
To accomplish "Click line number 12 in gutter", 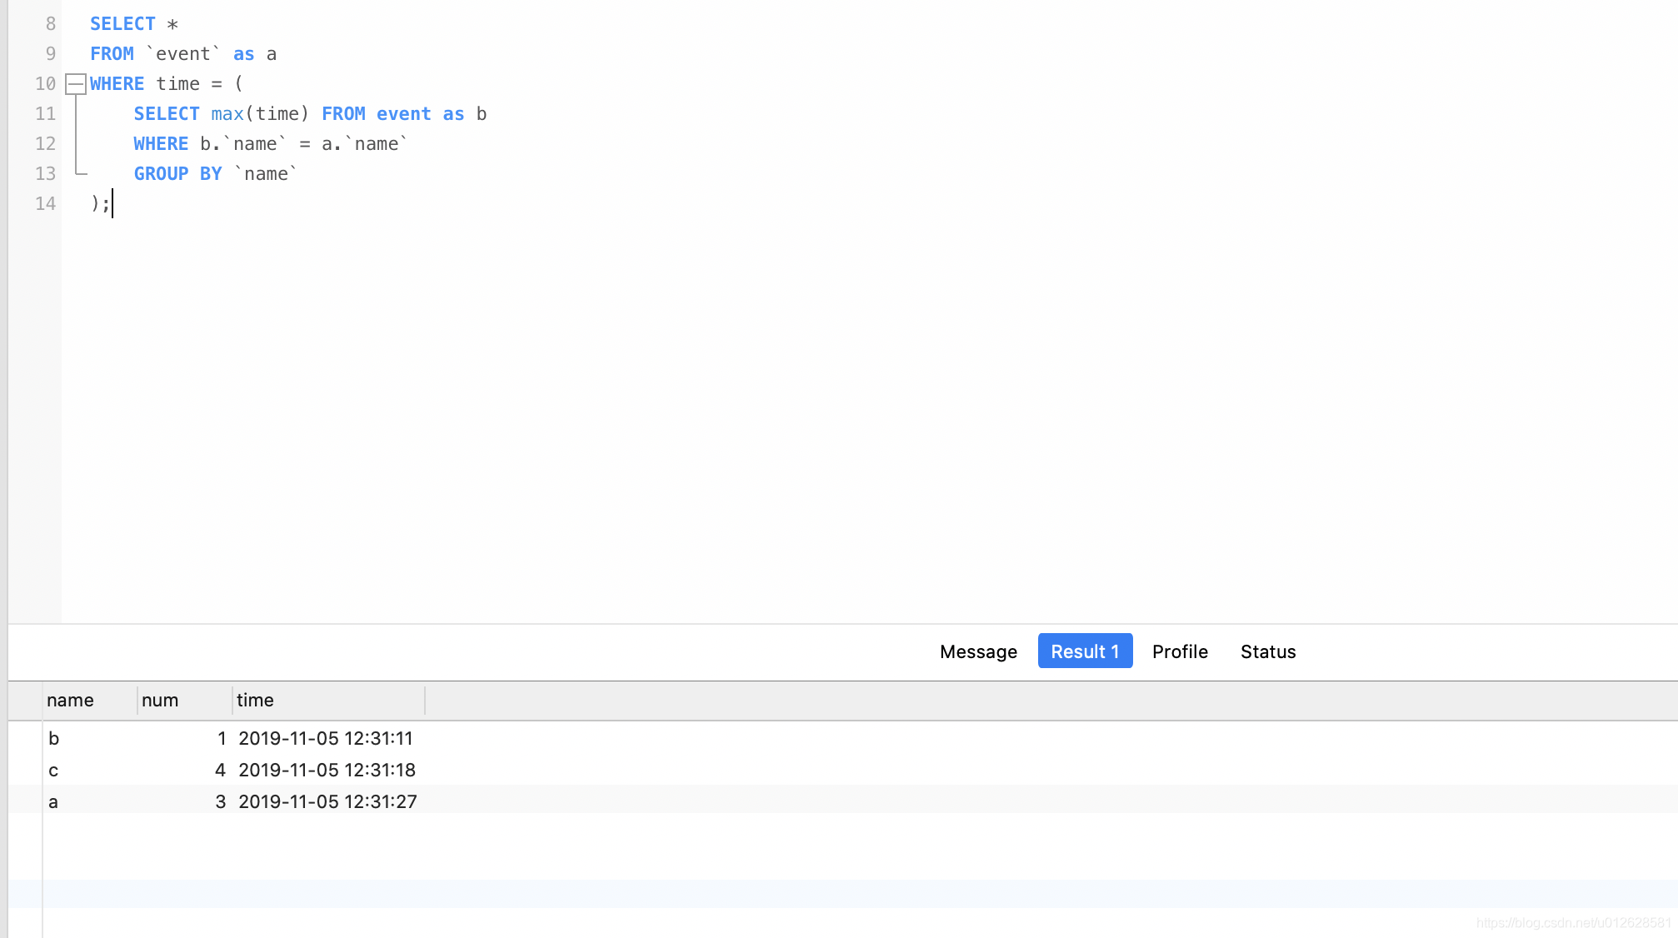I will (x=45, y=144).
